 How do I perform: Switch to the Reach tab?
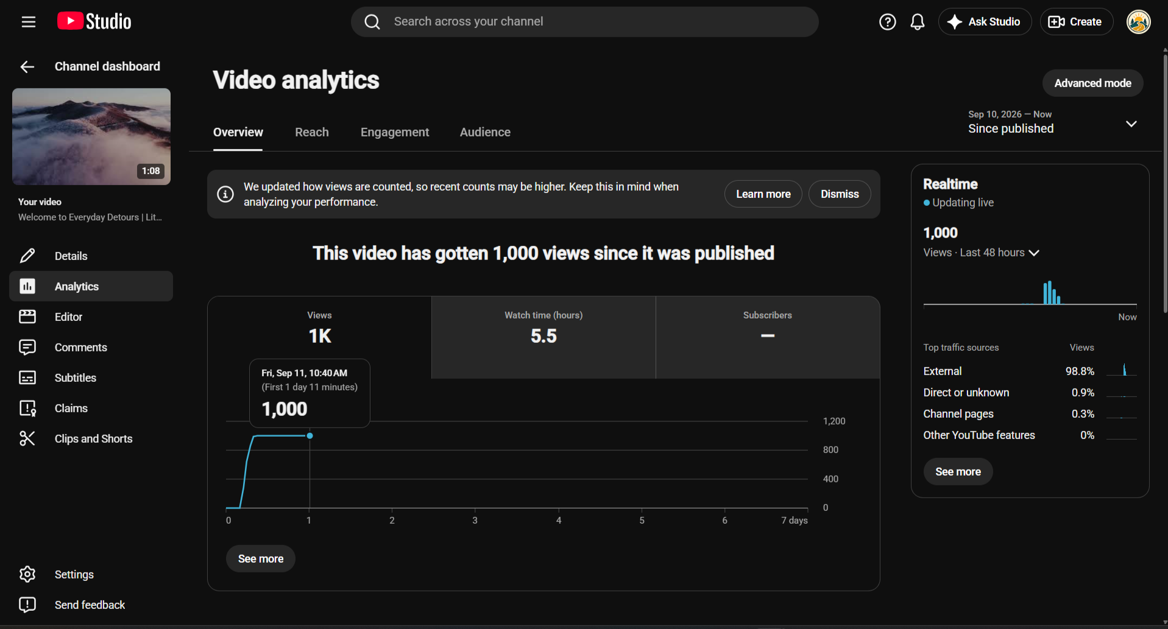click(312, 132)
